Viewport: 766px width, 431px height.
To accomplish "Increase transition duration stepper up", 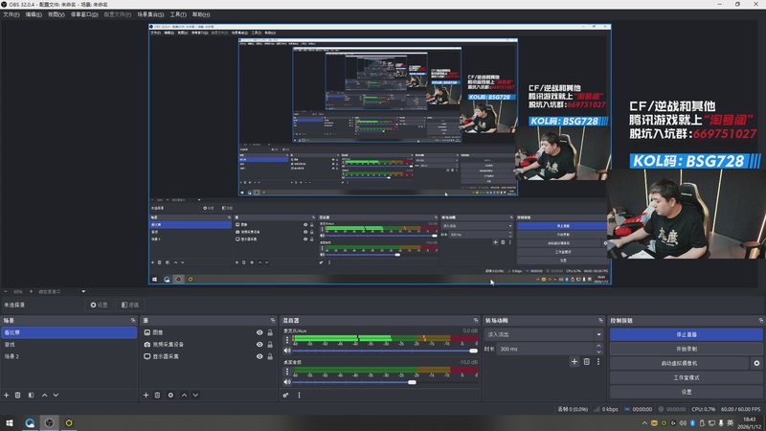I will (599, 346).
